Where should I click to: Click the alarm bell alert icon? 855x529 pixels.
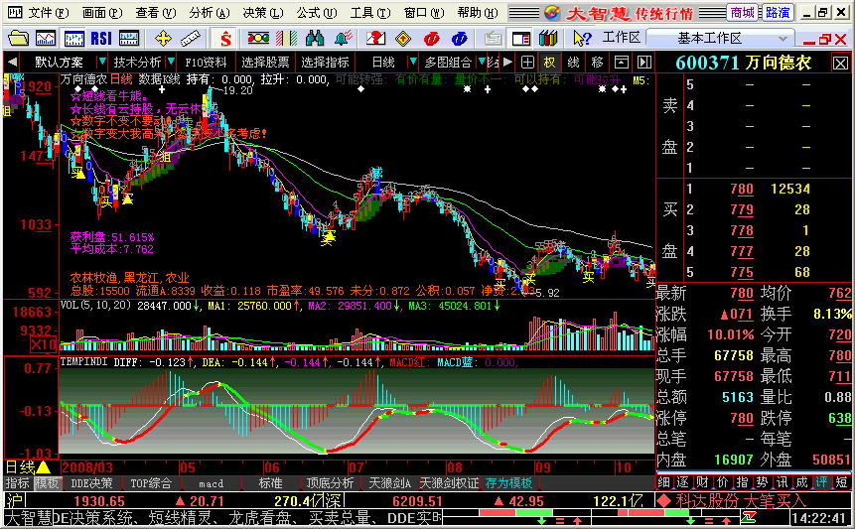click(343, 38)
